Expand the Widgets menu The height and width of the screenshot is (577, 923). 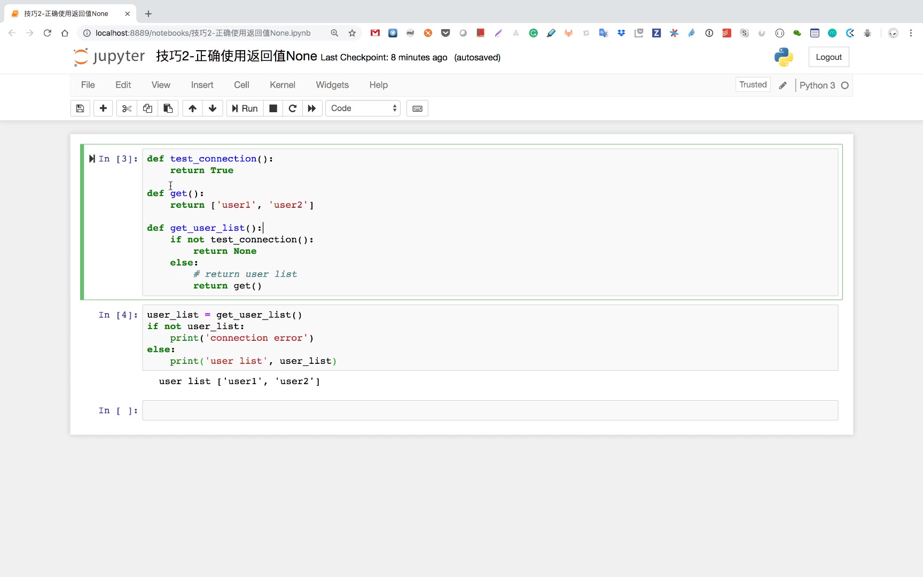tap(332, 85)
